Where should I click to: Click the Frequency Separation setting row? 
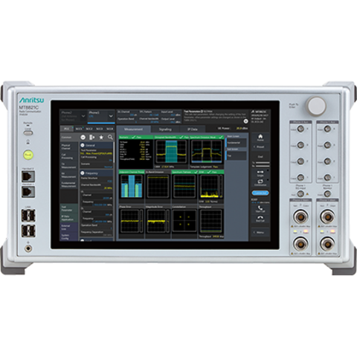tap(97, 234)
